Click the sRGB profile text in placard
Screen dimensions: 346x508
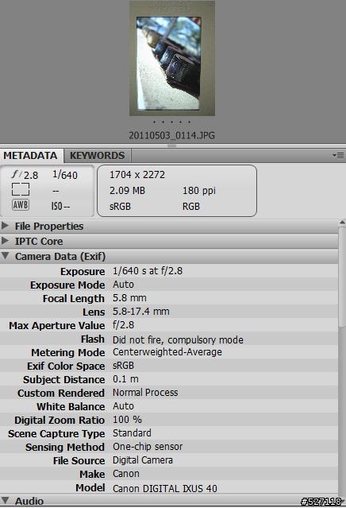[120, 207]
